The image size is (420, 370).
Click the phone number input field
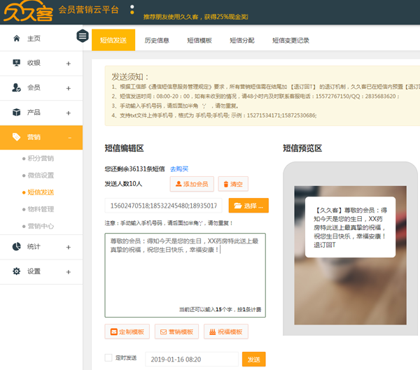pyautogui.click(x=164, y=206)
